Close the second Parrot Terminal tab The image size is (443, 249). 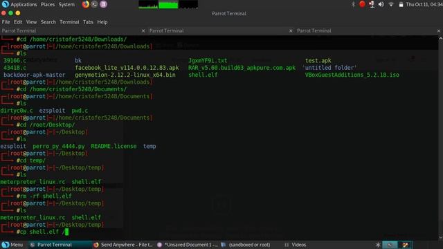point(291,30)
